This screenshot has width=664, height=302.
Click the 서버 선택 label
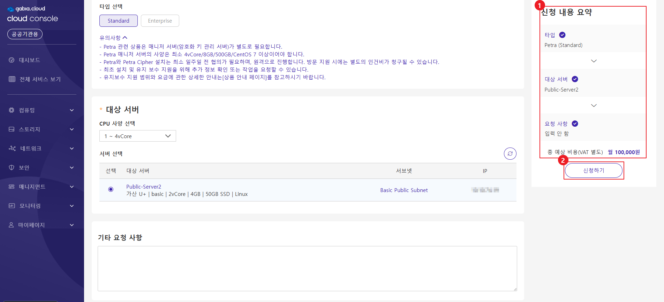(x=111, y=154)
